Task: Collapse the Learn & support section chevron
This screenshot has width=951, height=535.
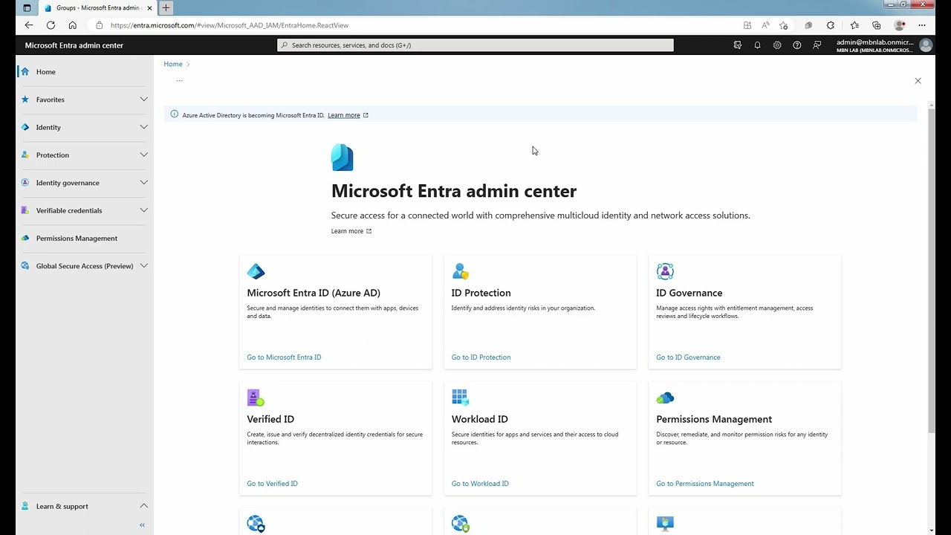Action: [144, 506]
